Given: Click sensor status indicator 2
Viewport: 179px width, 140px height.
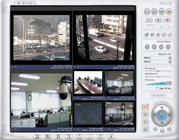Looking at the screenshot, I should pos(154,47).
